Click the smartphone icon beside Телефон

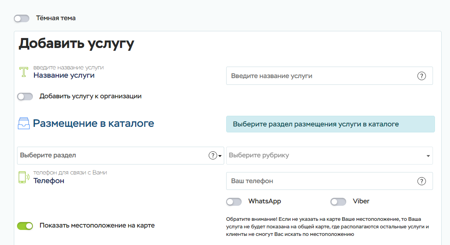click(24, 177)
